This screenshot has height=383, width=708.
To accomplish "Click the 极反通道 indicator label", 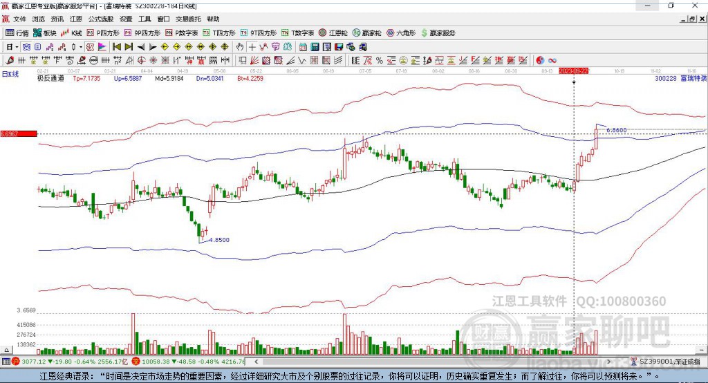I will click(x=50, y=79).
